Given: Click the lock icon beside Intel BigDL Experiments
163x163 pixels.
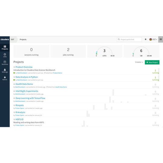Looking at the screenshot, I should click(14, 91).
